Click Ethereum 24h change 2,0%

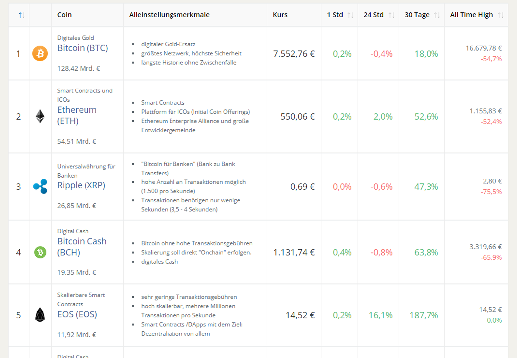(x=383, y=116)
